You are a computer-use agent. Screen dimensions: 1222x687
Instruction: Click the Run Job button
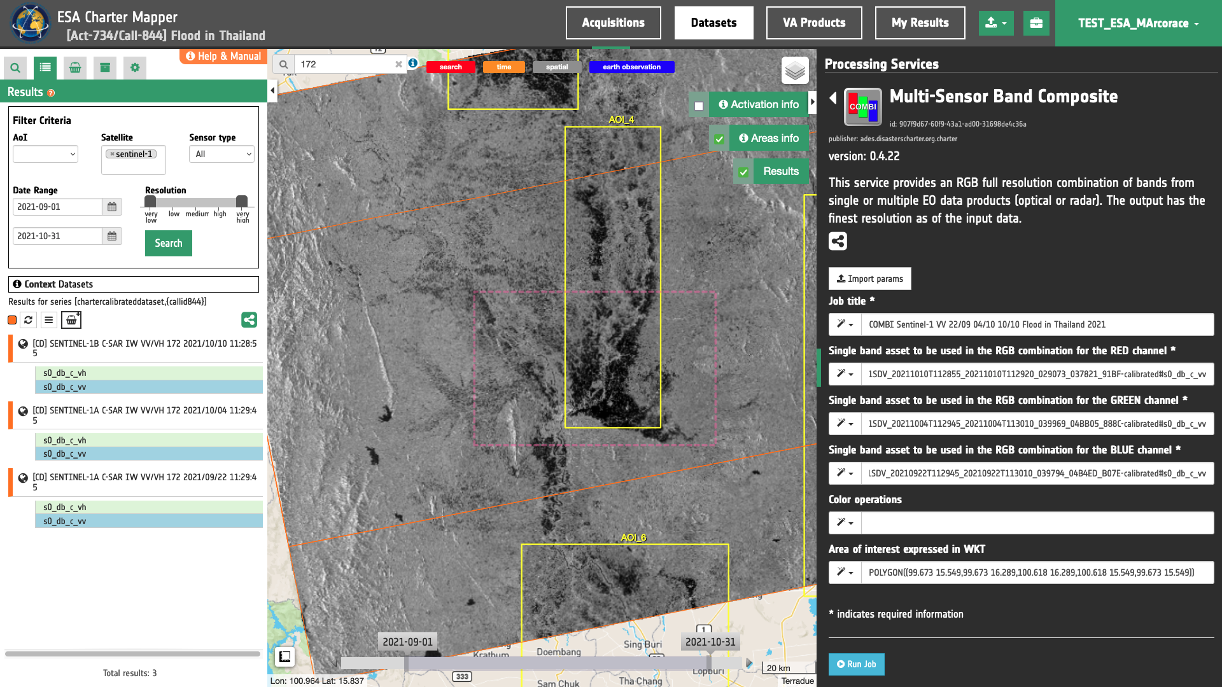[x=857, y=664]
